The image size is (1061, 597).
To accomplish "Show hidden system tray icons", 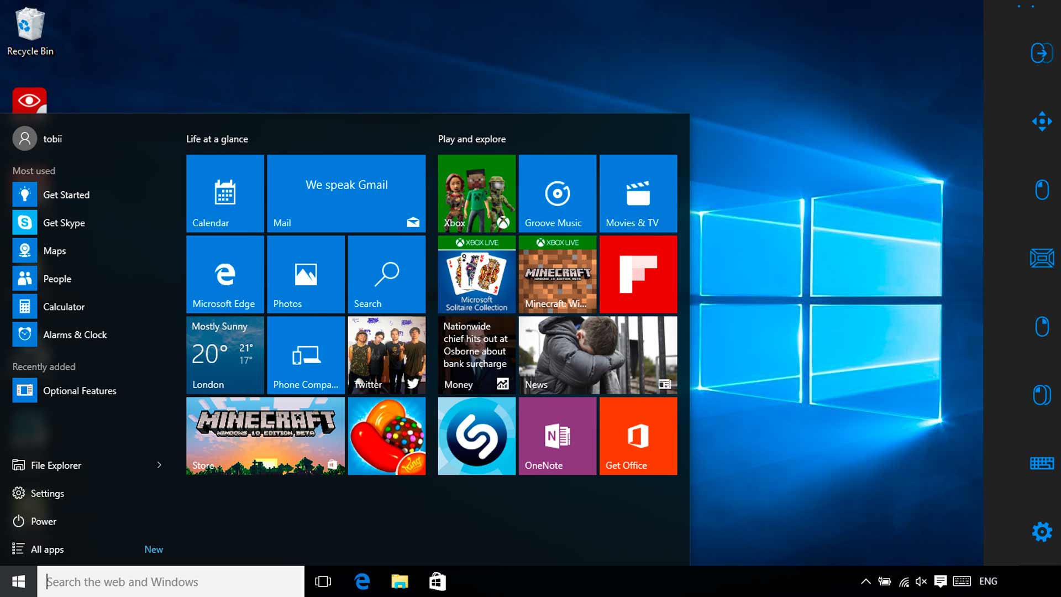I will (865, 582).
